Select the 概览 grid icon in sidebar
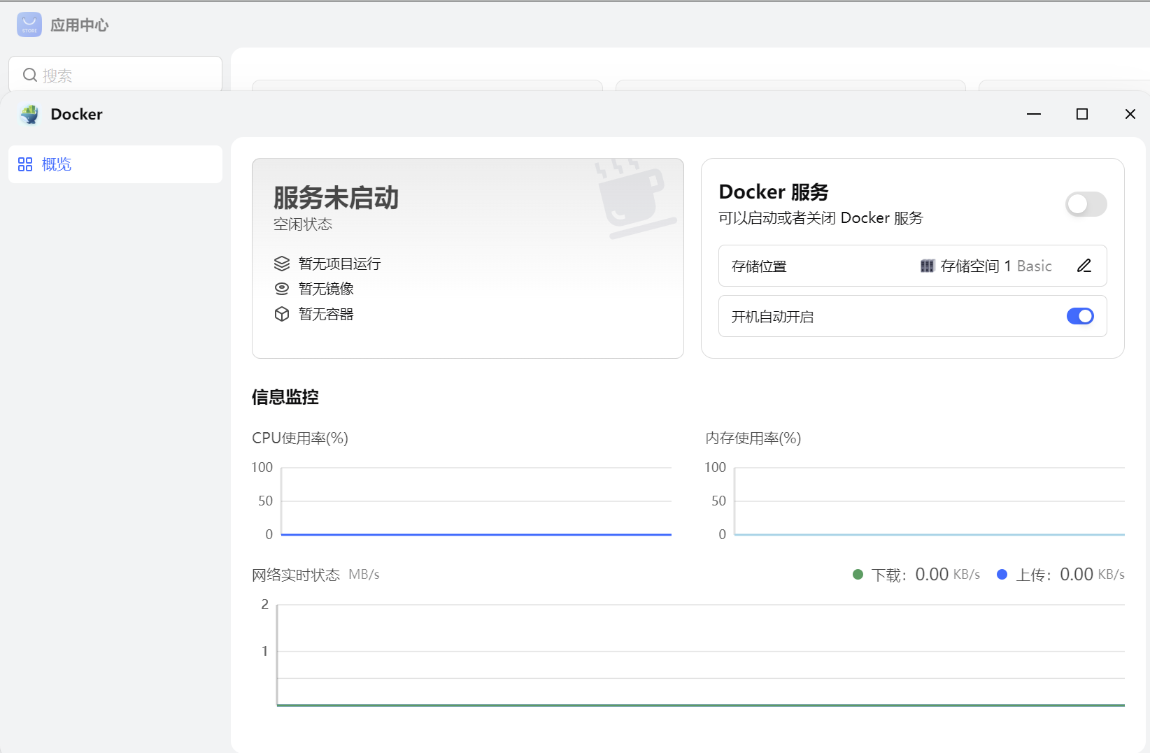This screenshot has width=1150, height=753. (x=25, y=164)
